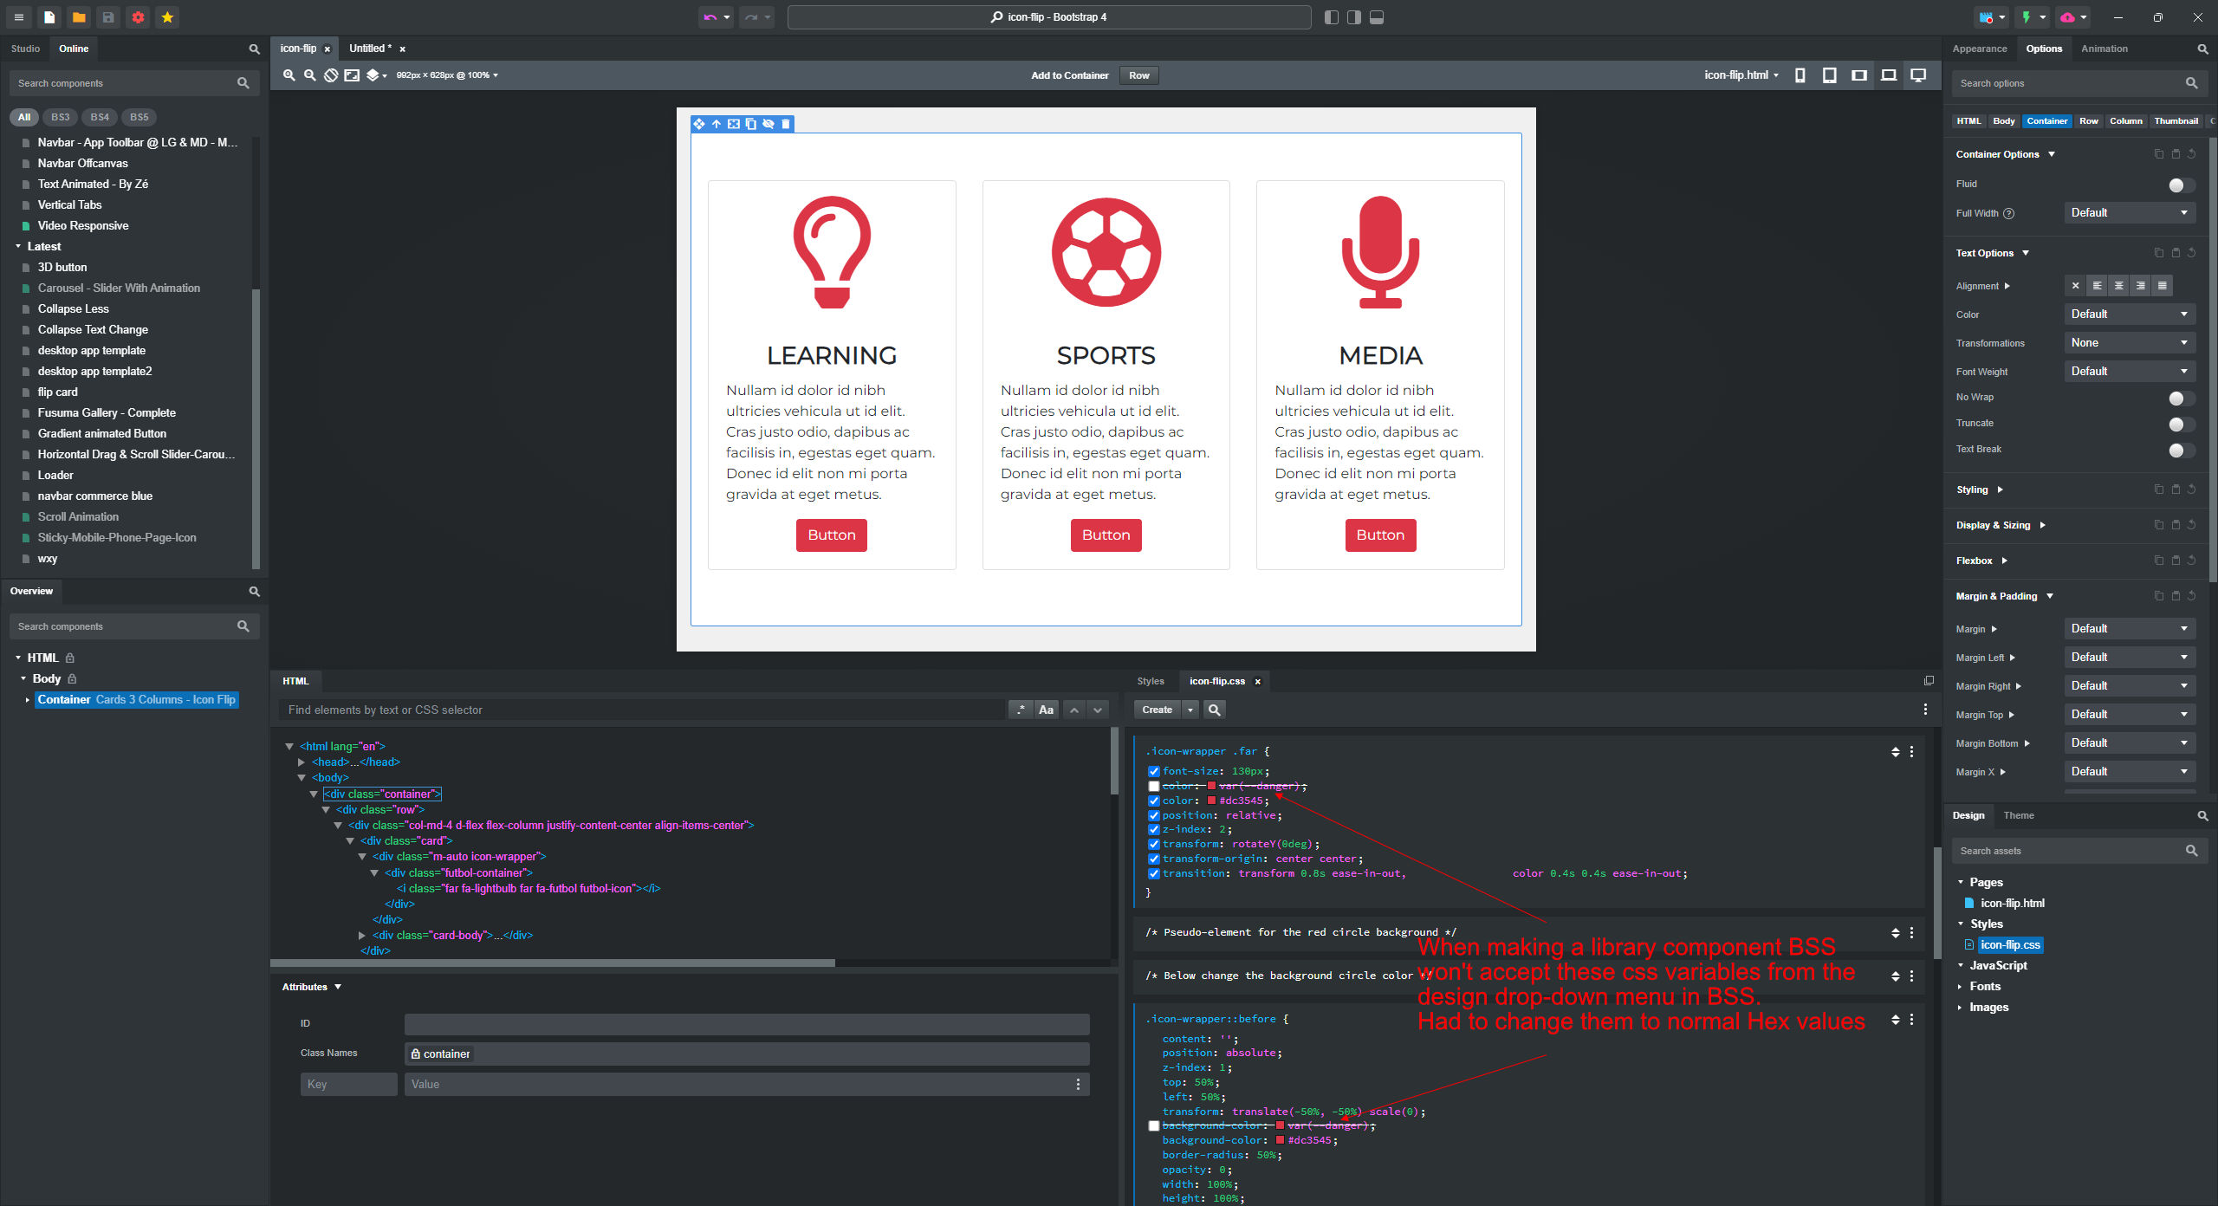The width and height of the screenshot is (2218, 1206).
Task: Switch preview to mobile phone size
Action: pos(1800,75)
